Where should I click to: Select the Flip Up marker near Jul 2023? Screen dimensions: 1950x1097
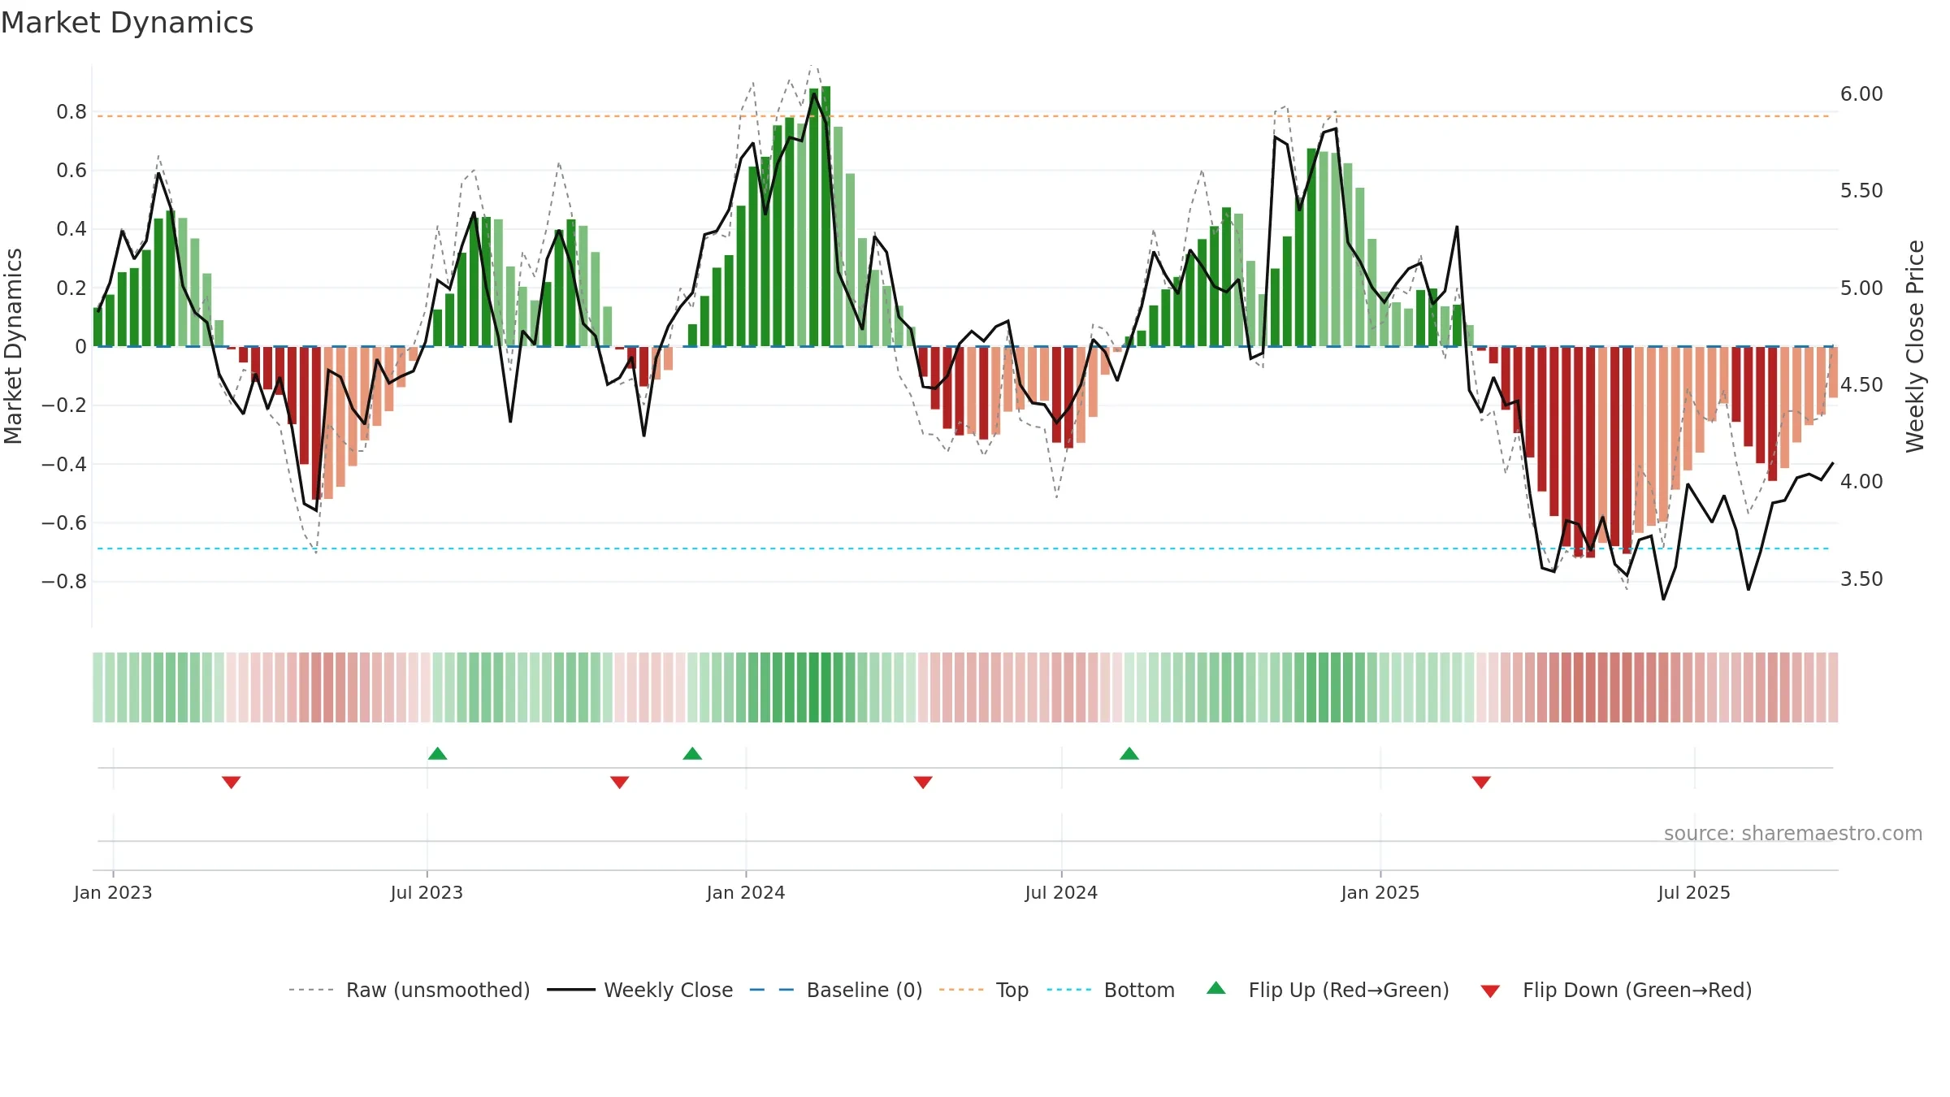pyautogui.click(x=437, y=753)
